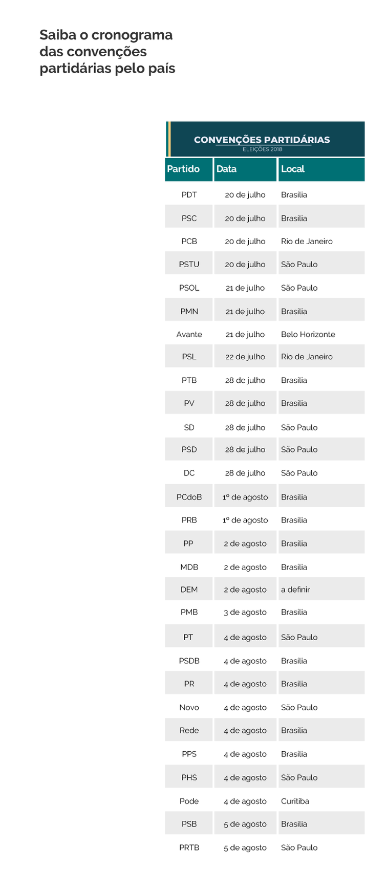Click the "a definir" location for DEM
This screenshot has height=871, width=386.
click(x=295, y=590)
